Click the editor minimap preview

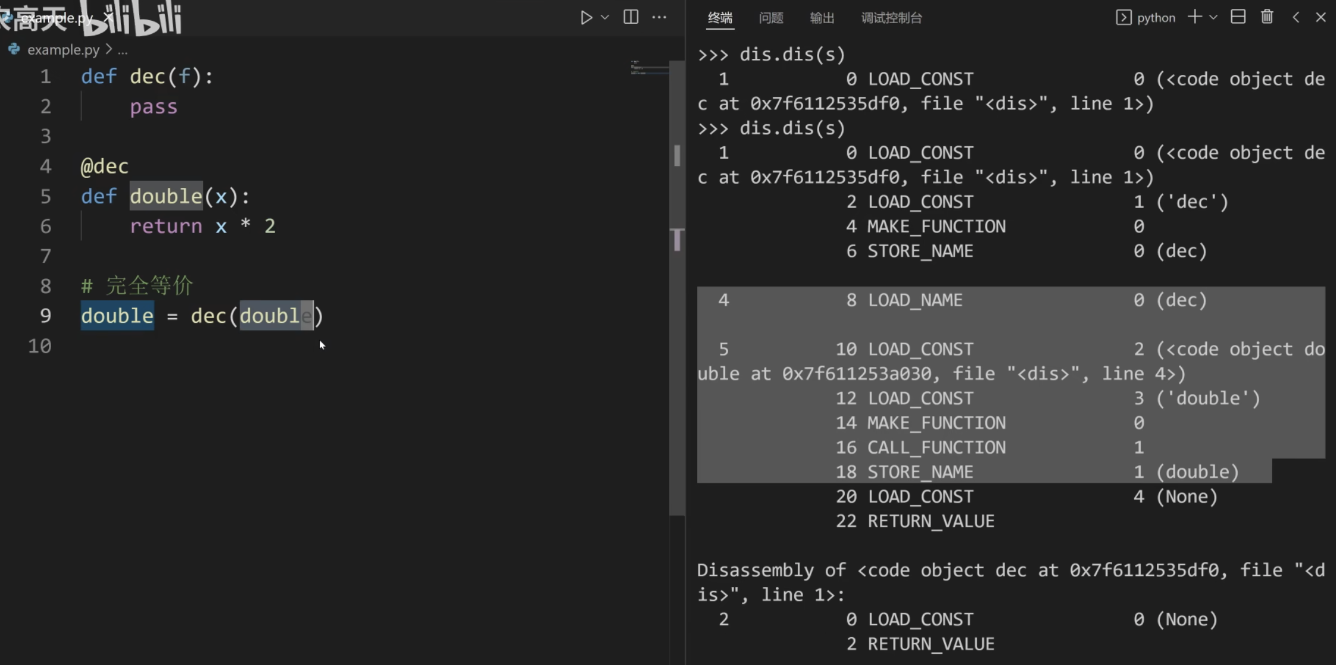649,68
